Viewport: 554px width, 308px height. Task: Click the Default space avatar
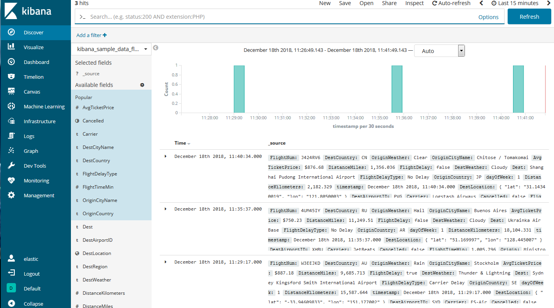[x=11, y=288]
